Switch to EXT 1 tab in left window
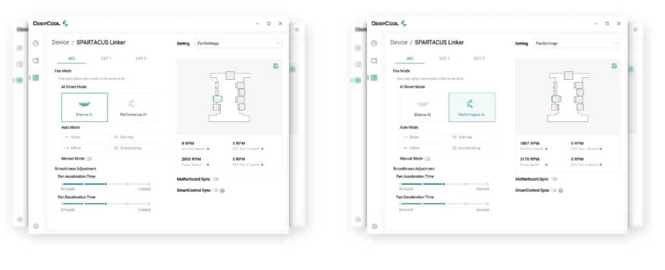665x270 pixels. pos(106,58)
